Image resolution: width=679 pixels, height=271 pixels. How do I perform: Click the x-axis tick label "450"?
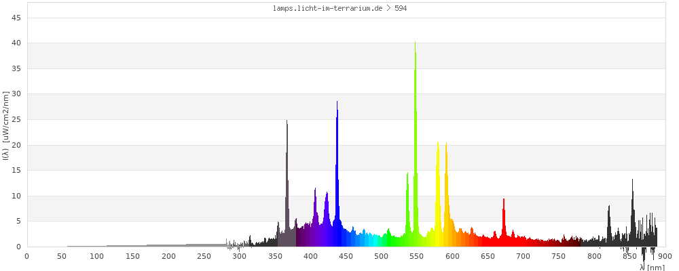tap(346, 257)
